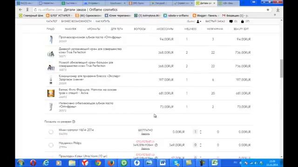
Task: Click the 'Удалить' link in the mini-catalog row
Action: coord(145,134)
